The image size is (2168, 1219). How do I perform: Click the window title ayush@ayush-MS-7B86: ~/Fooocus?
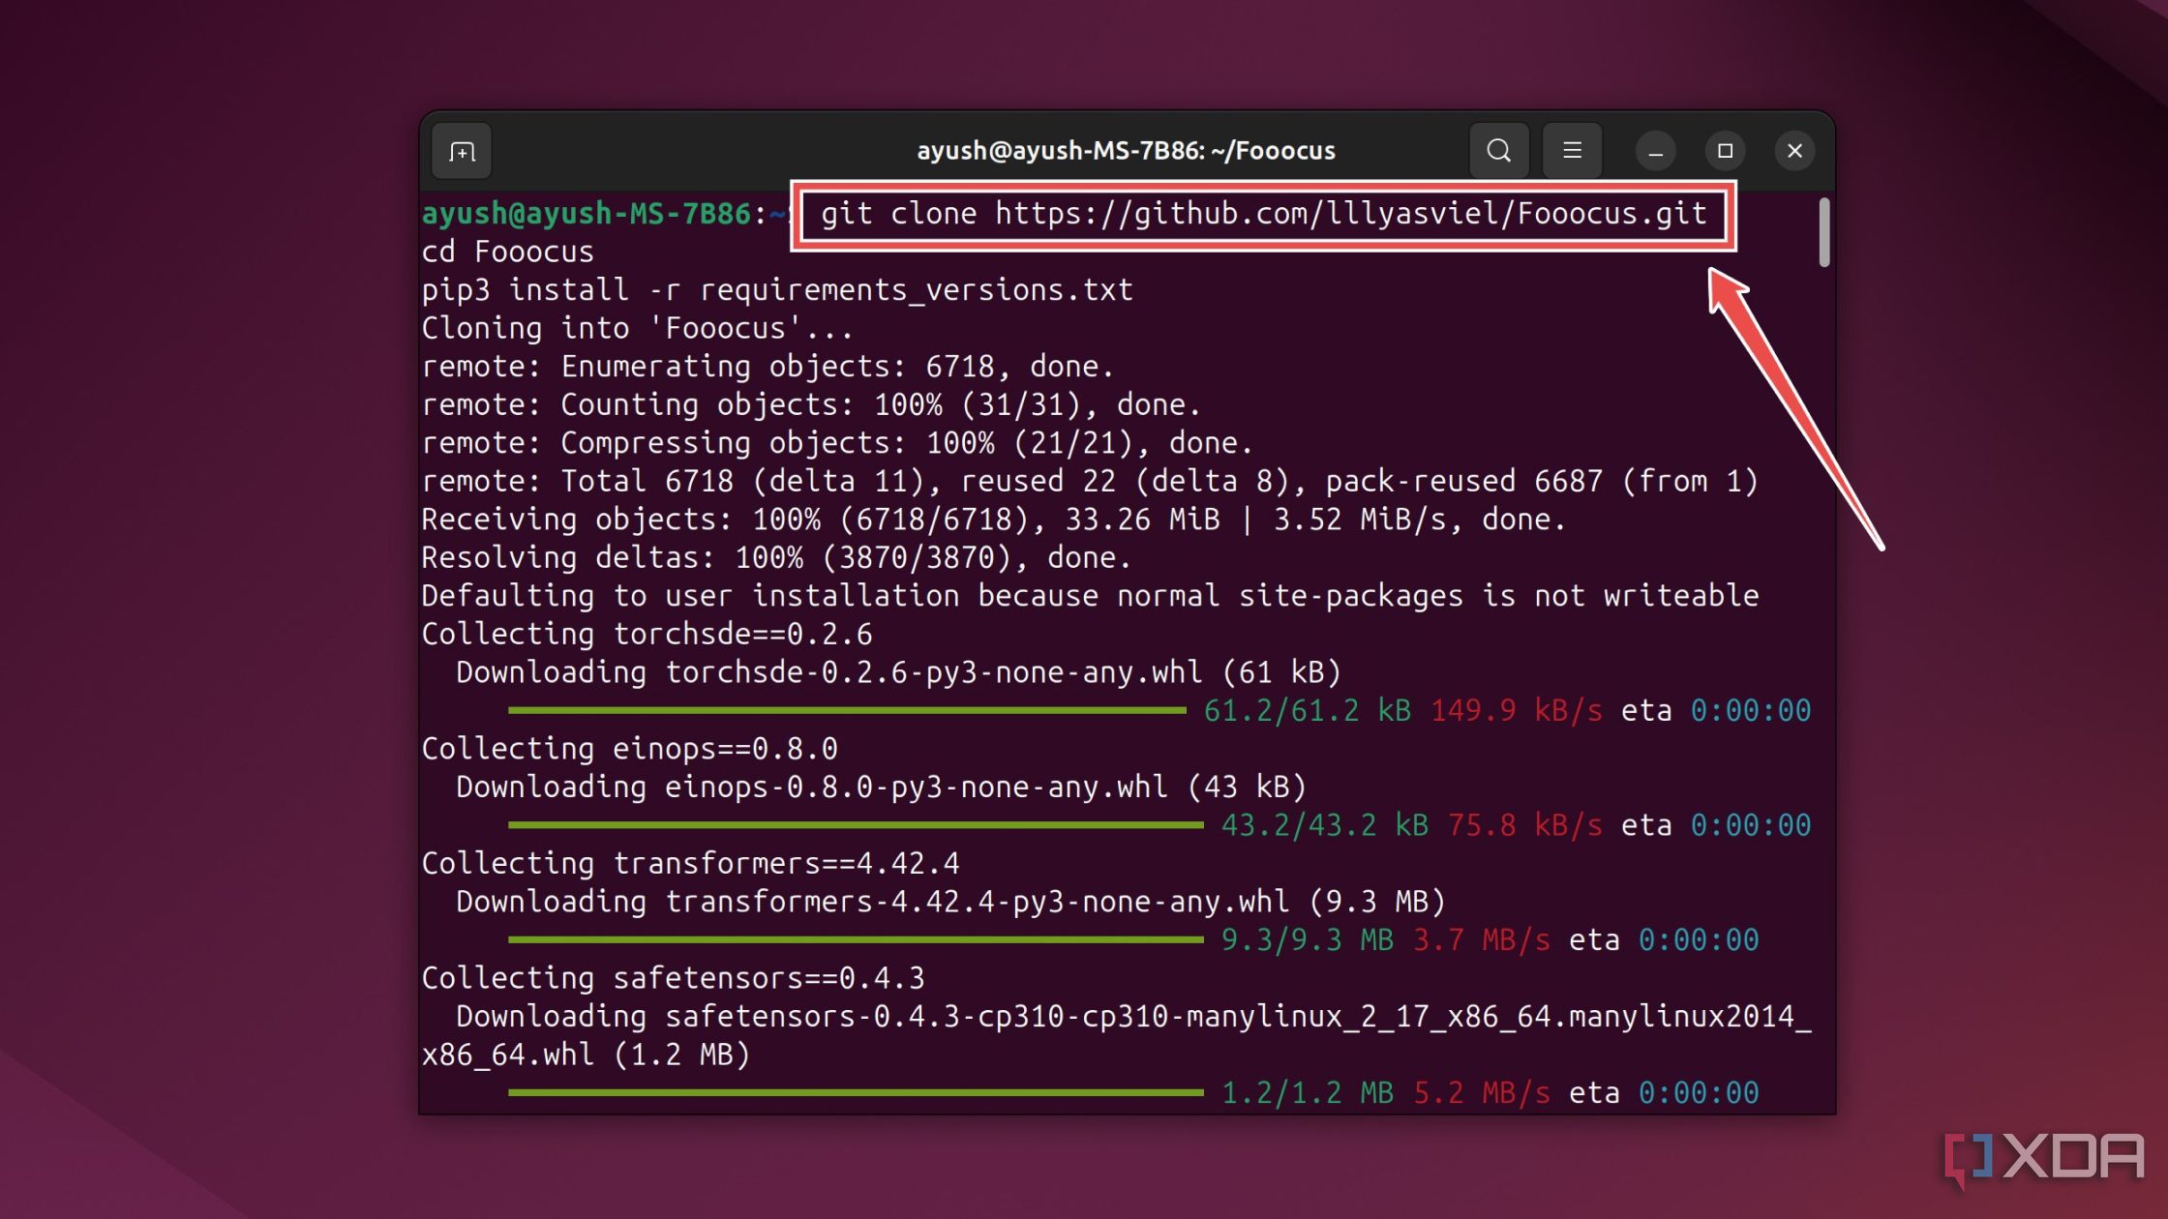[x=1126, y=151]
